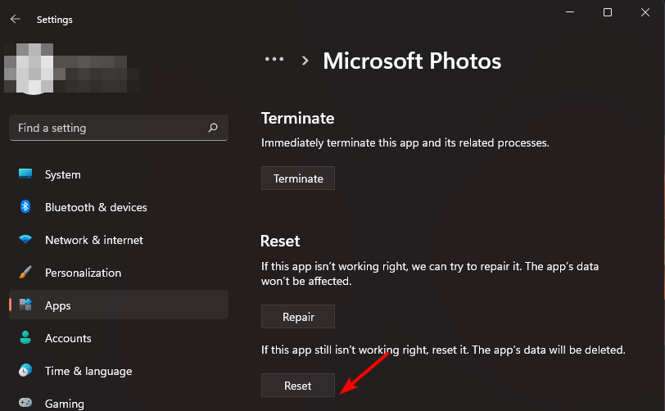This screenshot has height=411, width=665.
Task: Click the search magnifier icon
Action: 213,128
